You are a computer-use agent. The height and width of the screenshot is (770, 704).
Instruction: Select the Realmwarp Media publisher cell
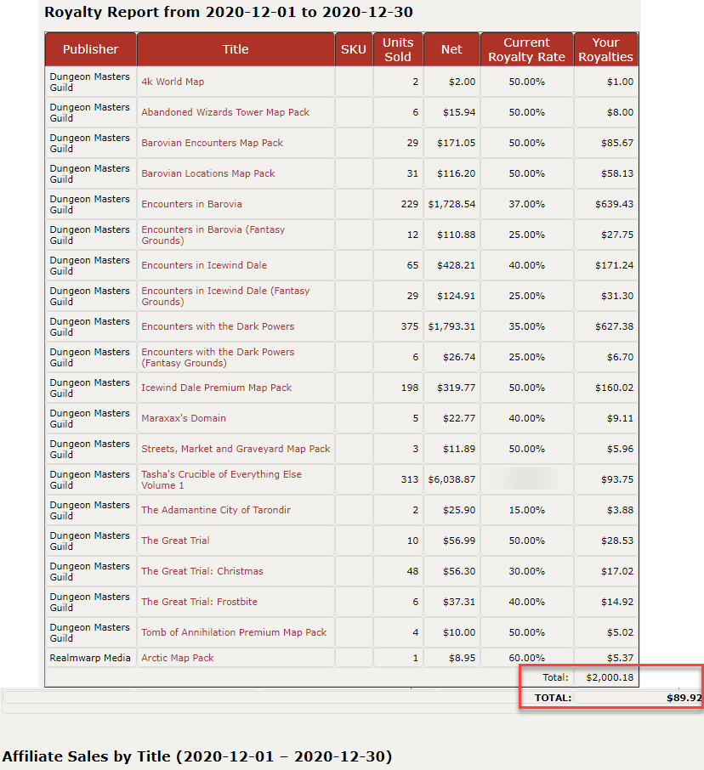coord(90,658)
